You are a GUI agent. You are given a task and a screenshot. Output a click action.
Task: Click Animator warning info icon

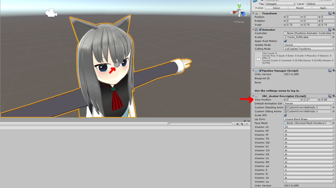click(x=259, y=59)
